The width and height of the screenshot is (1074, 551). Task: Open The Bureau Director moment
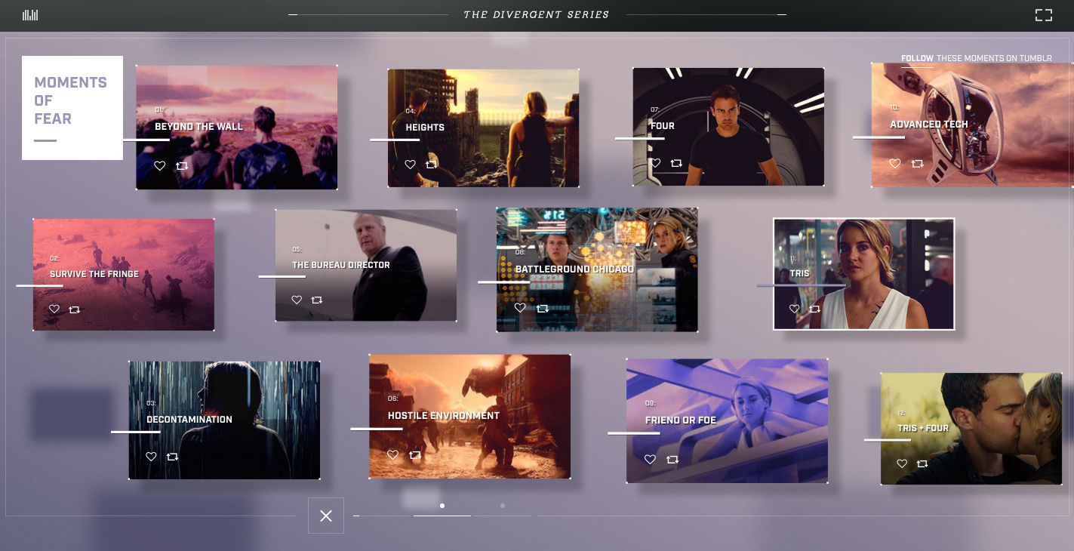(x=366, y=266)
